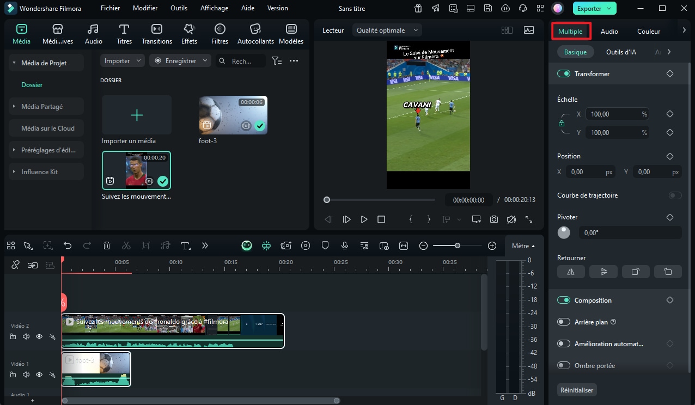Expand Média Partagé section
The image size is (695, 405).
14,107
